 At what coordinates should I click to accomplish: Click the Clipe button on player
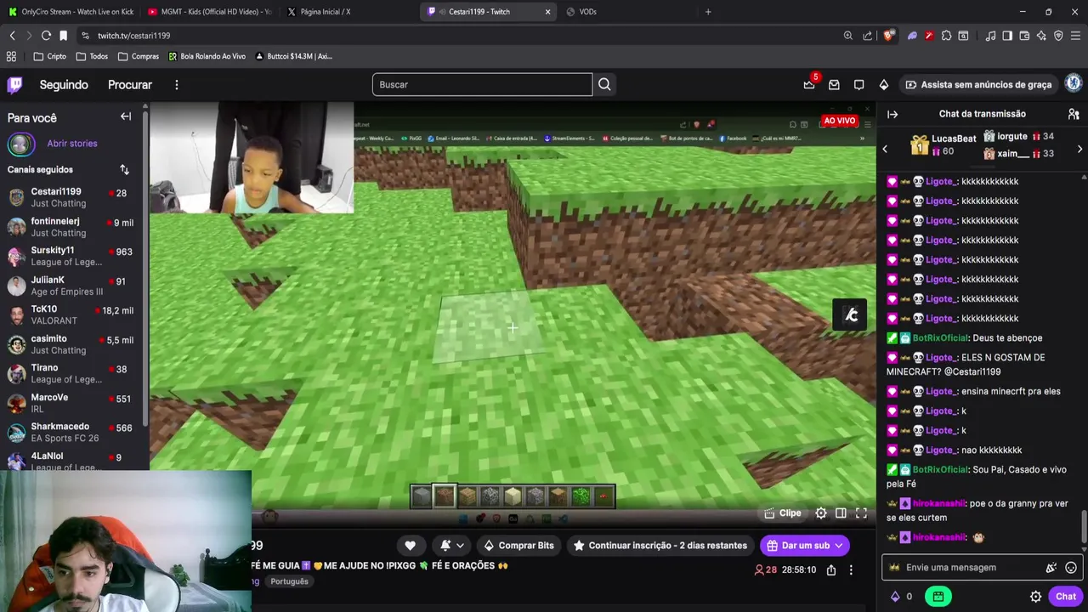[783, 513]
